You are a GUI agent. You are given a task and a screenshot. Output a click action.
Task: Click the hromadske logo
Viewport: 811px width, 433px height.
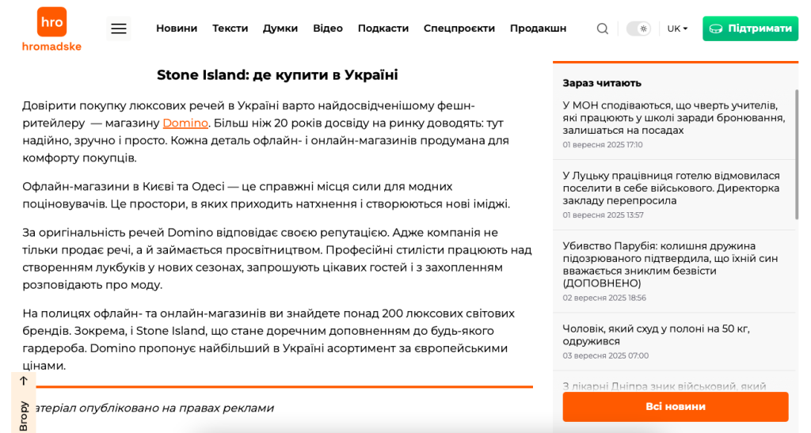51,29
